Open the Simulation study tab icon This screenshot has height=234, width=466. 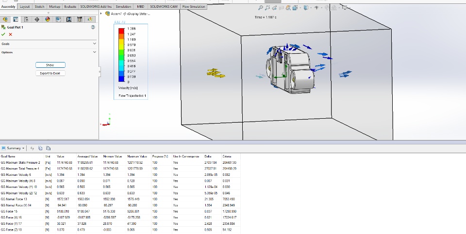tap(69, 19)
